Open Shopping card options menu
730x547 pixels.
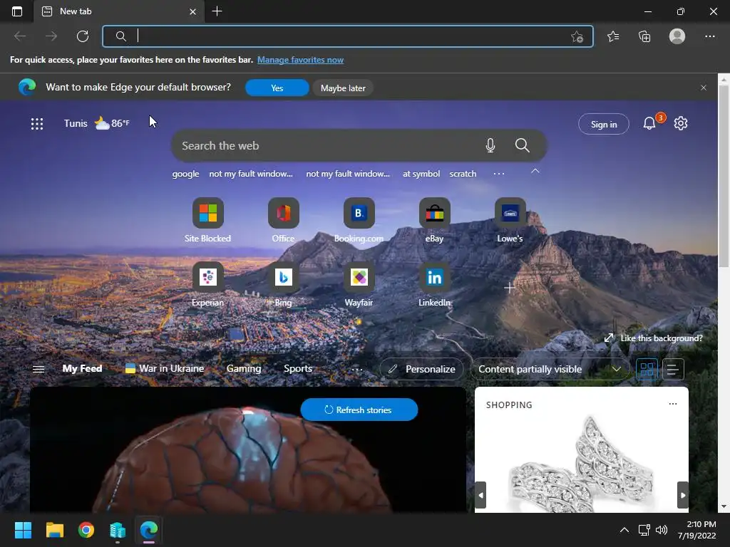673,404
